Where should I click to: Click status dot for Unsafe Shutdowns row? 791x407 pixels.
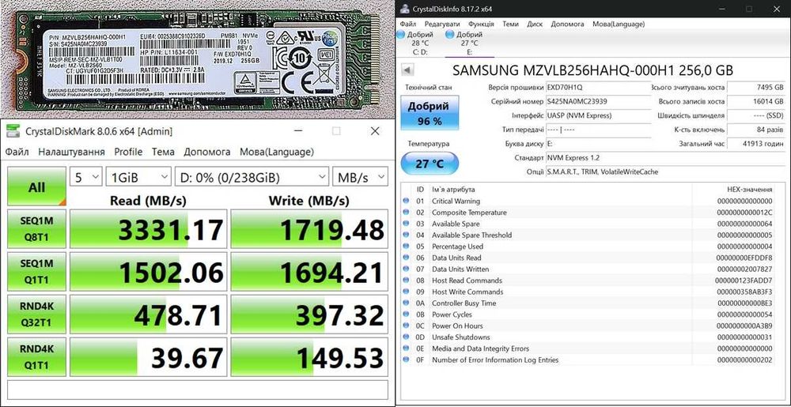406,337
